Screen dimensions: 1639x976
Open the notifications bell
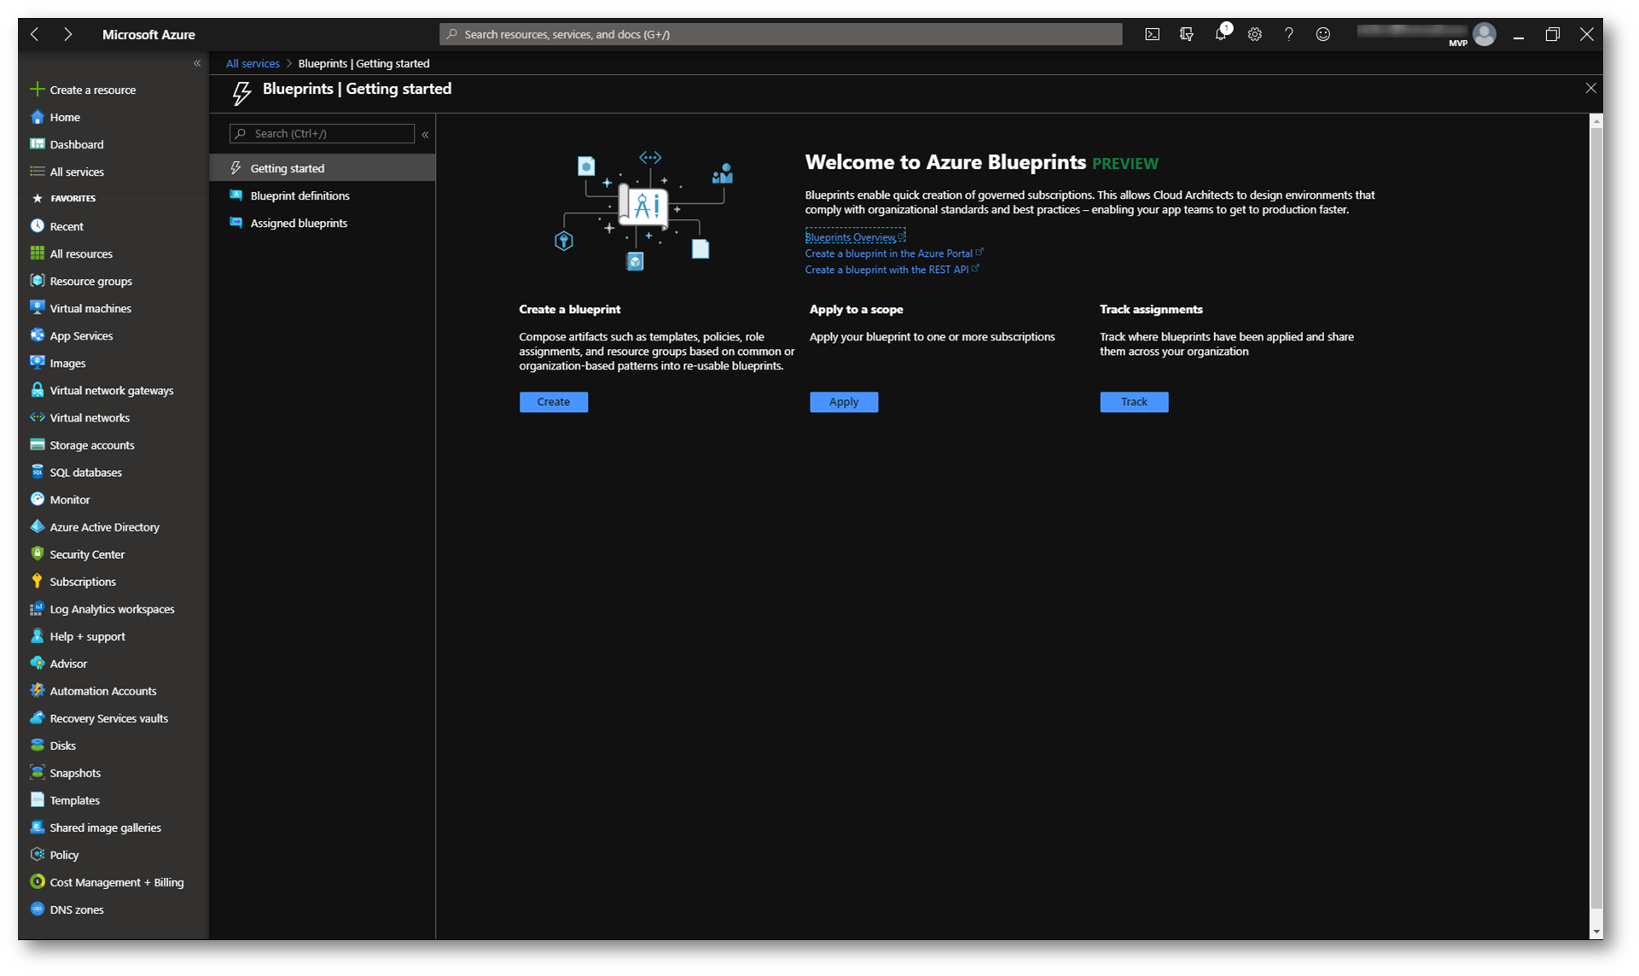[x=1221, y=34]
